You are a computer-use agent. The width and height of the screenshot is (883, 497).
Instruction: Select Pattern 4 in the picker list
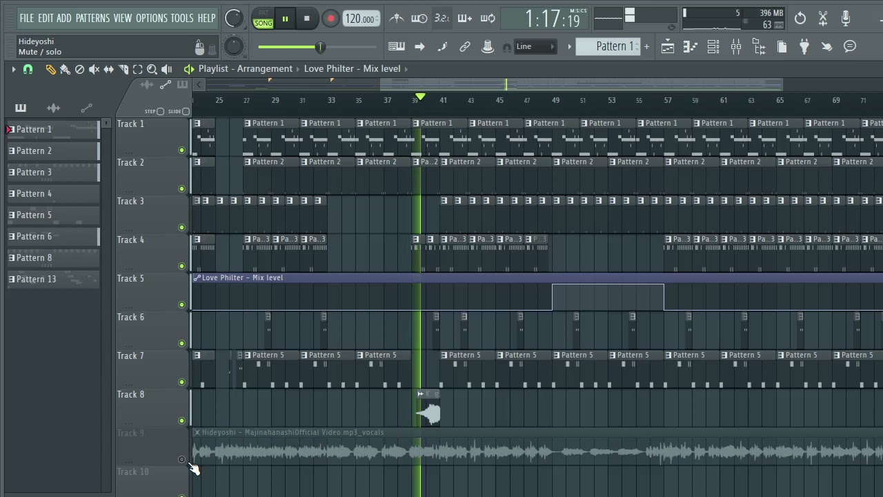[53, 193]
